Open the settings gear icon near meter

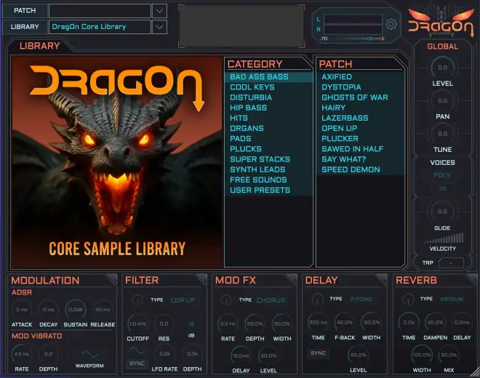pyautogui.click(x=391, y=24)
